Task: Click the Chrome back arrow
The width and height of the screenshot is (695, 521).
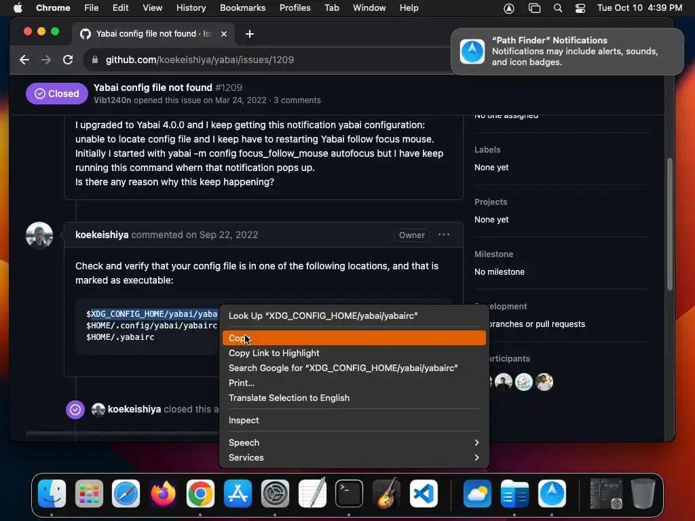Action: [24, 60]
